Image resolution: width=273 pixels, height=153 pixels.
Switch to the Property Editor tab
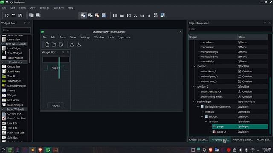point(220,139)
